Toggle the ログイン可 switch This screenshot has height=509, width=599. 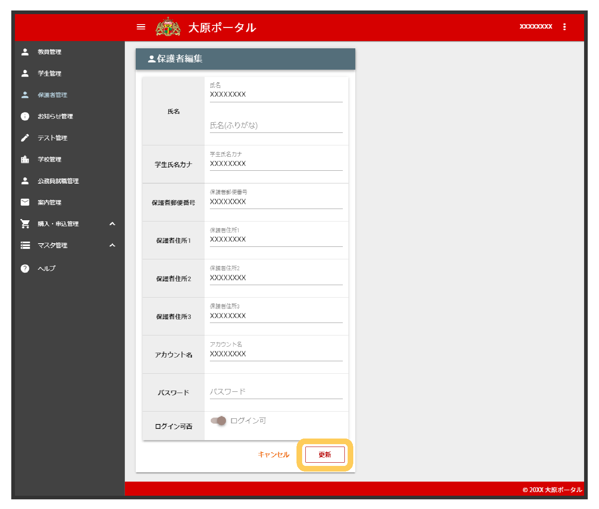(218, 421)
